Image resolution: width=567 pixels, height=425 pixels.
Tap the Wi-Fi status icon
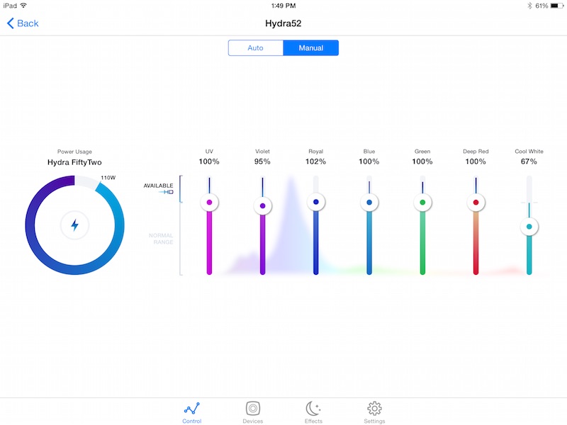point(26,6)
